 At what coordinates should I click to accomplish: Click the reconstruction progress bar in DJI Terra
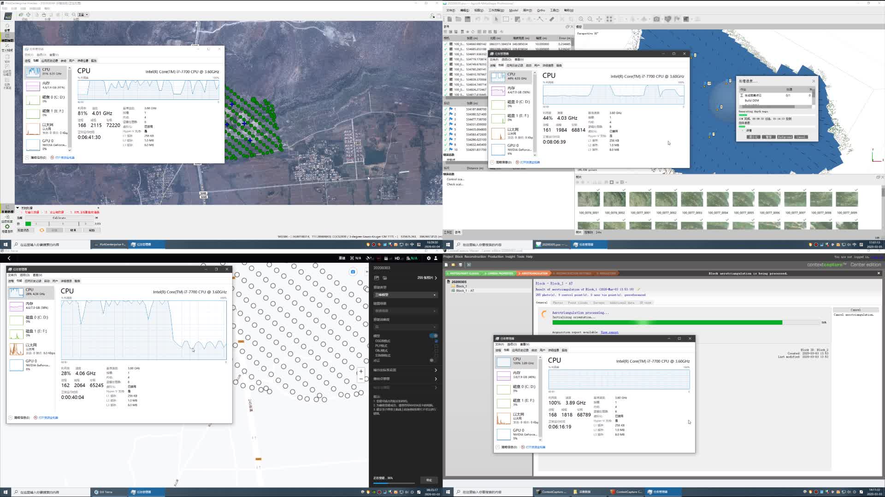(x=394, y=484)
